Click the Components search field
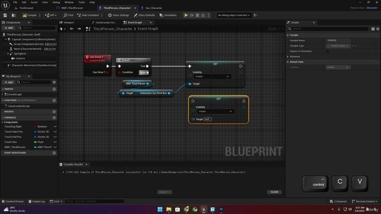Image resolution: width=381 pixels, height=214 pixels. pyautogui.click(x=36, y=28)
